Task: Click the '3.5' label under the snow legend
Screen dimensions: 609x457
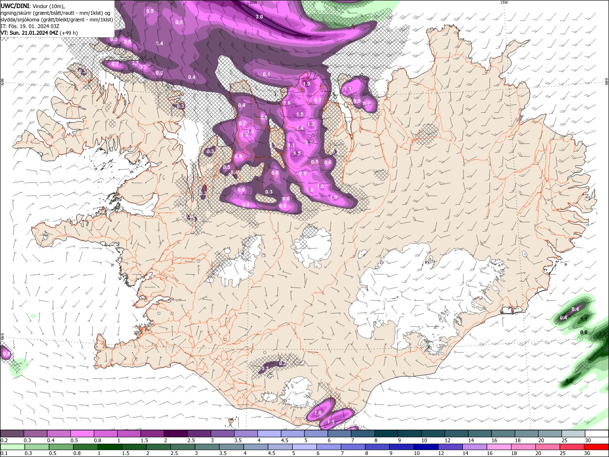Action: [238, 440]
